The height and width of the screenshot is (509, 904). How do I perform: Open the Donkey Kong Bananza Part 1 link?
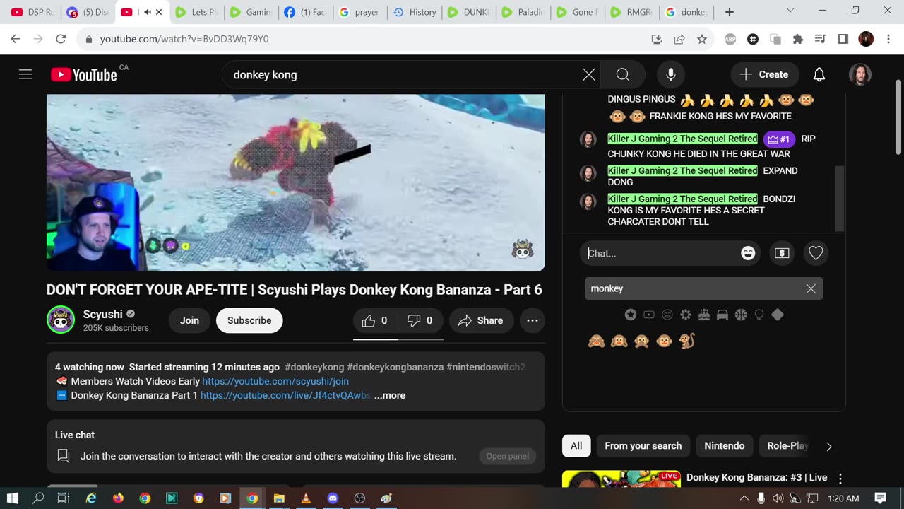click(x=285, y=395)
